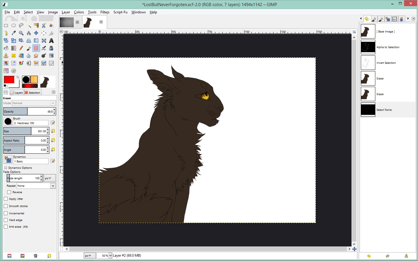This screenshot has height=261, width=418.
Task: Open the tool options tab configuration menu
Action: pos(53,92)
